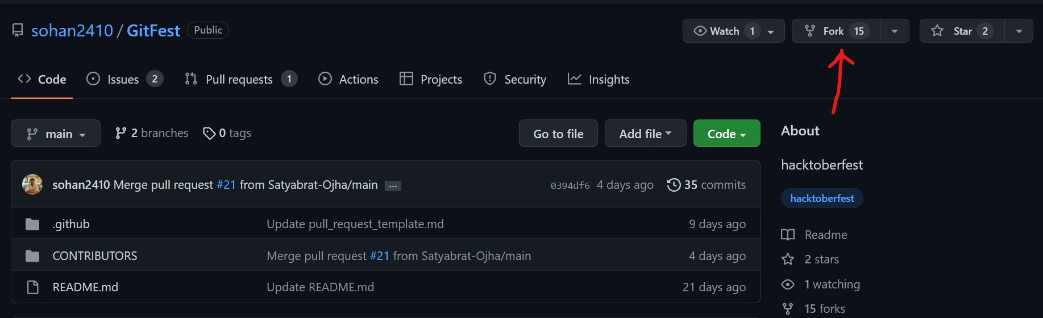Open the Insights tab
This screenshot has width=1043, height=318.
[x=599, y=79]
